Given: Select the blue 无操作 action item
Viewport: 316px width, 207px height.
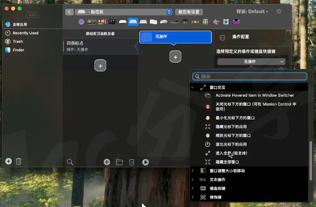Looking at the screenshot, I should pos(175,37).
